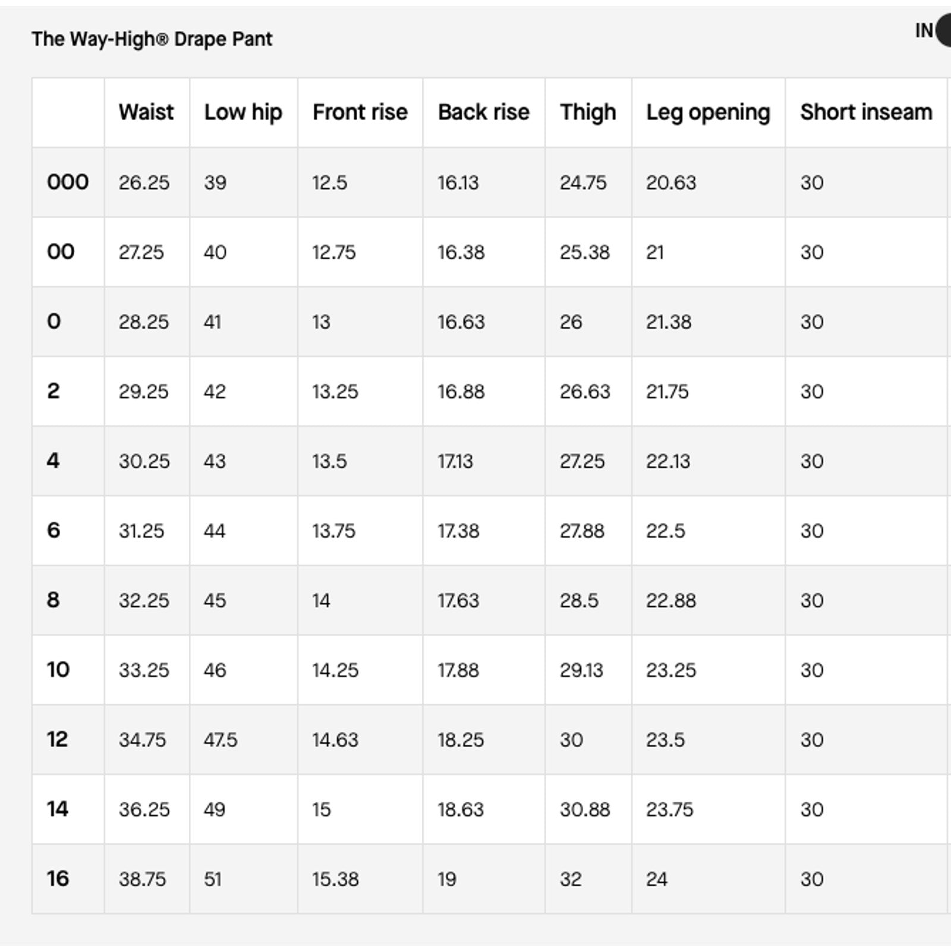Click the size 00 row label
This screenshot has width=951, height=951.
point(61,251)
